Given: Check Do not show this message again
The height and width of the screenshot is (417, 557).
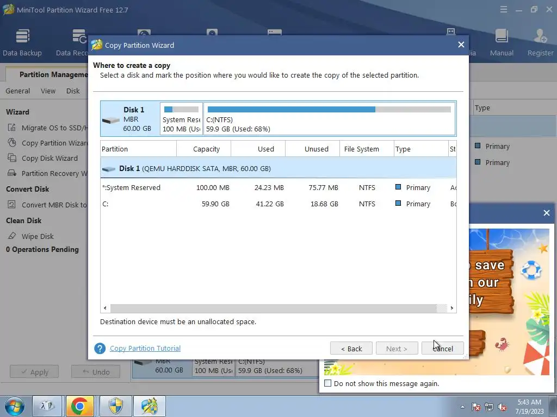Looking at the screenshot, I should [x=327, y=383].
